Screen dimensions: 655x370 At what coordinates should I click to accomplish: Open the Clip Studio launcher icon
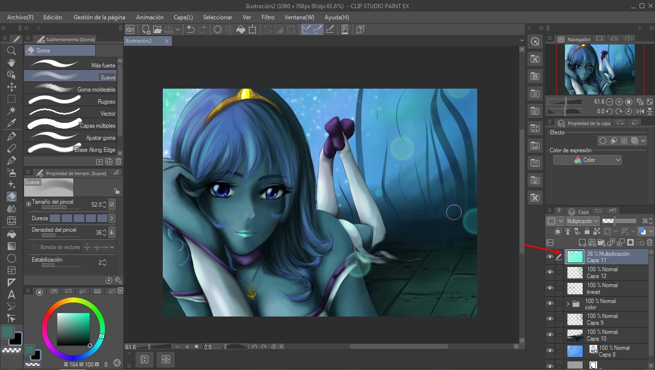click(x=130, y=29)
